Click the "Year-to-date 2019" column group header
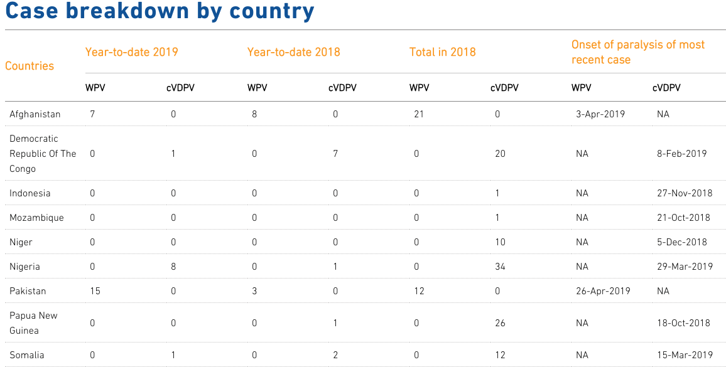726x367 pixels. click(x=132, y=52)
